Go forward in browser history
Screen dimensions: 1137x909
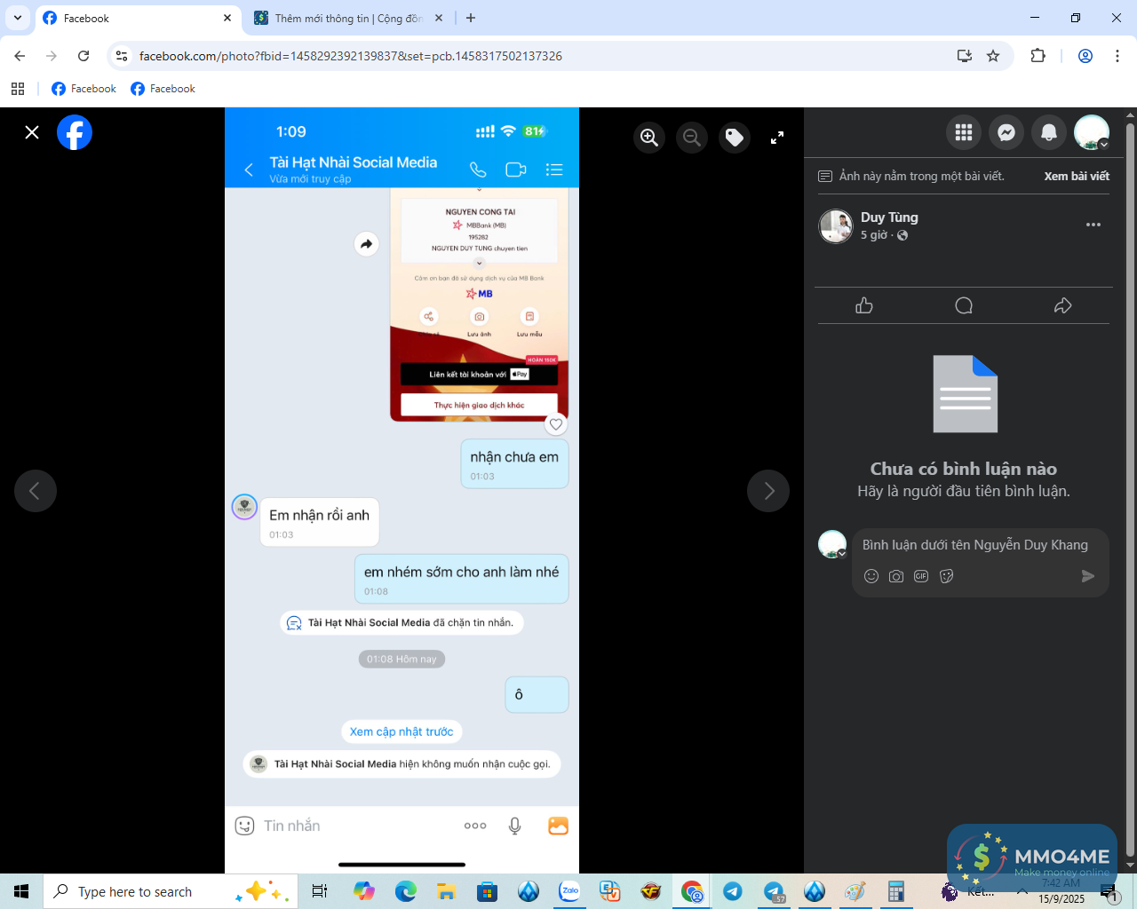pos(52,56)
